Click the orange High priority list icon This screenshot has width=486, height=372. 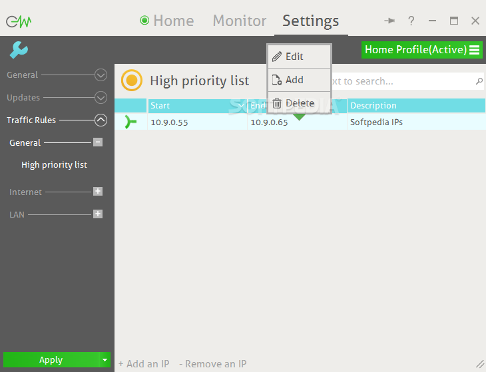pyautogui.click(x=132, y=81)
